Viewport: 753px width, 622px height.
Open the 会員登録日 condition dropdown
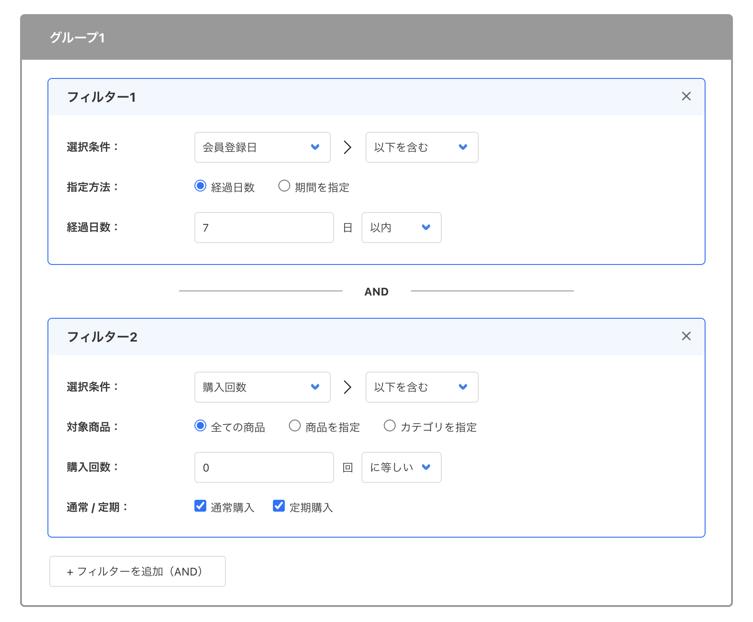coord(262,147)
